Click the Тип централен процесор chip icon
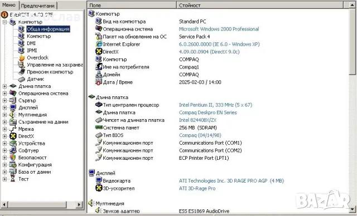The width and height of the screenshot is (357, 216). click(99, 105)
